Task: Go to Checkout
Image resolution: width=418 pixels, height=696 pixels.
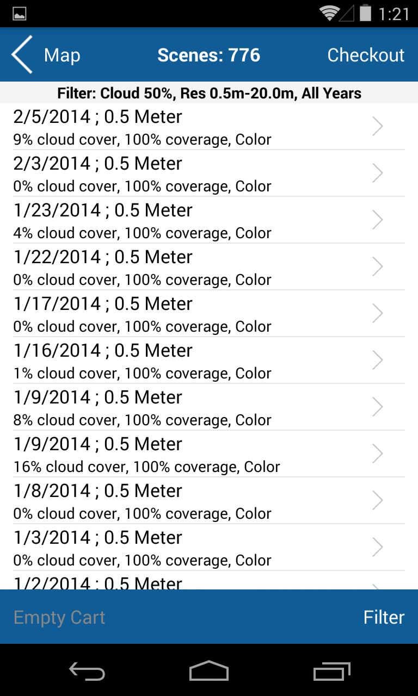Action: coord(366,55)
